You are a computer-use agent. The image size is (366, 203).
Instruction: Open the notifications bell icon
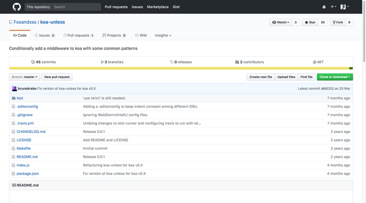click(x=324, y=7)
